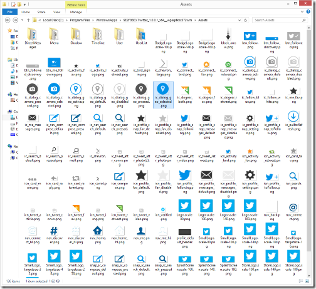This screenshot has width=316, height=289.
Task: Click the Picture Tools contextual tab header
Action: tap(76, 4)
